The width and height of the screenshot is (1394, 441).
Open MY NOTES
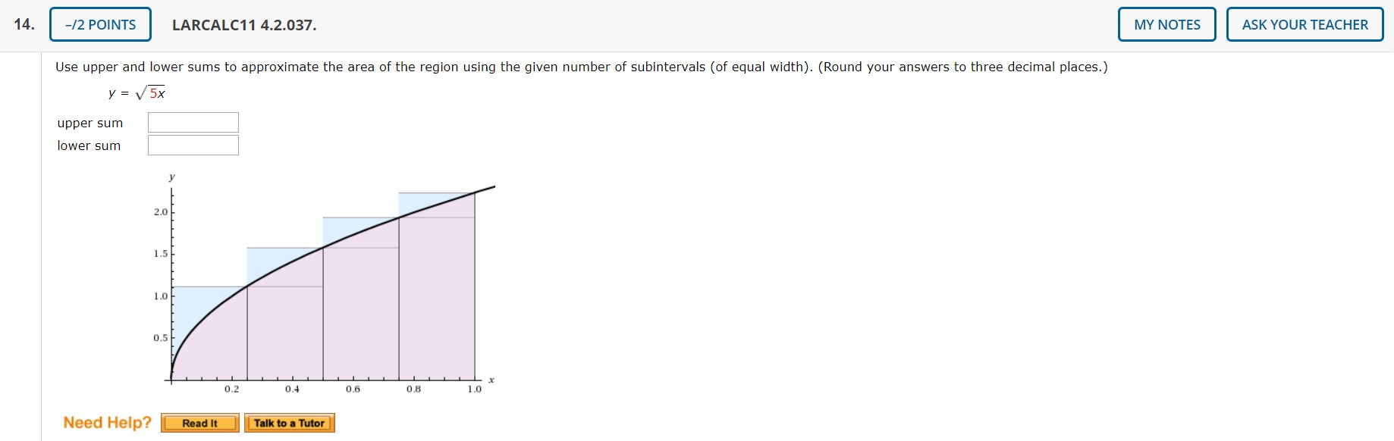click(x=1166, y=23)
